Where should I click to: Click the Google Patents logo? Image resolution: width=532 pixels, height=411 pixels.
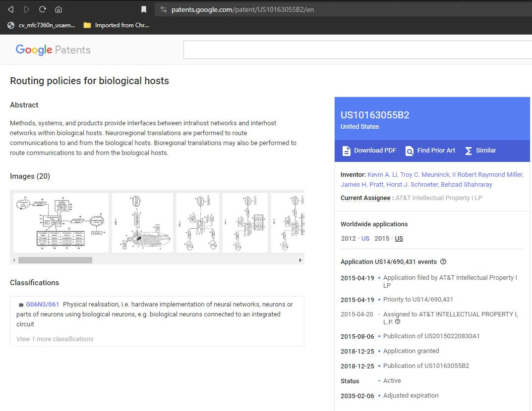pyautogui.click(x=53, y=50)
